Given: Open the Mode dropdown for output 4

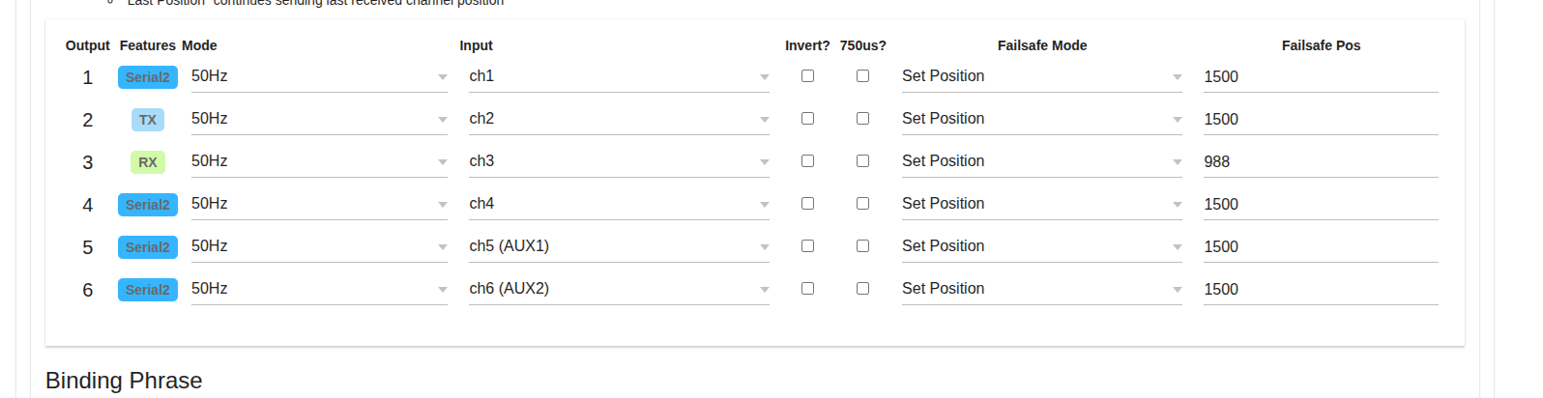Looking at the screenshot, I should [319, 204].
